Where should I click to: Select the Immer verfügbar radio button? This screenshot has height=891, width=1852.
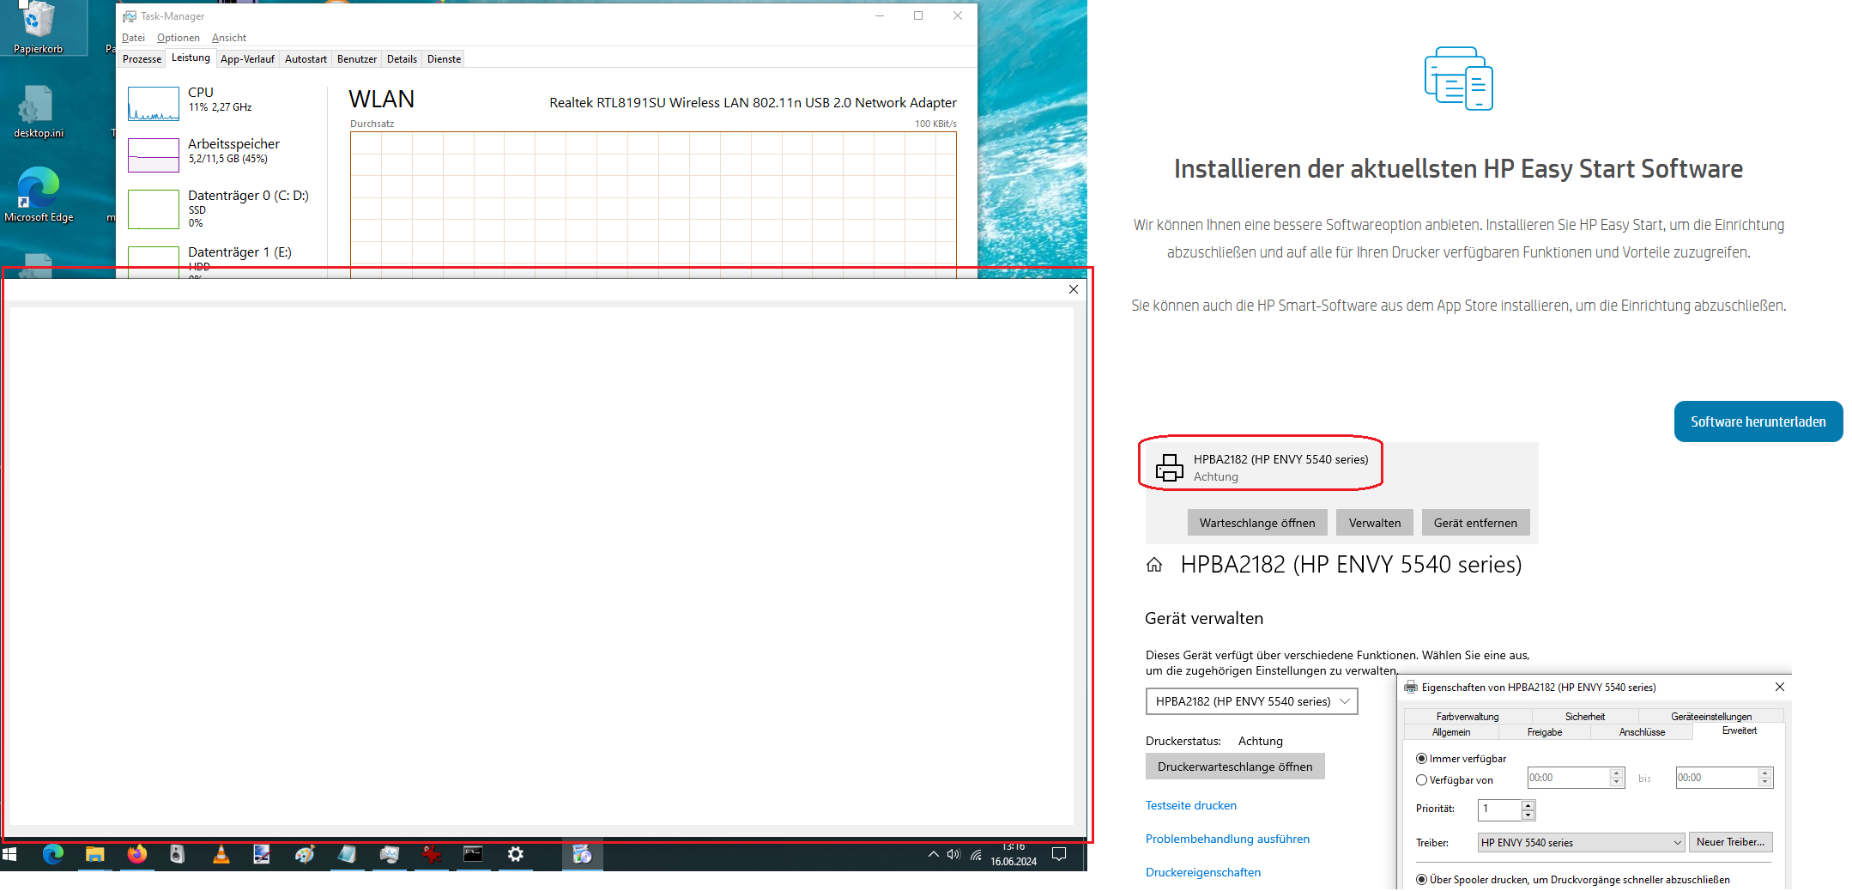(x=1421, y=759)
